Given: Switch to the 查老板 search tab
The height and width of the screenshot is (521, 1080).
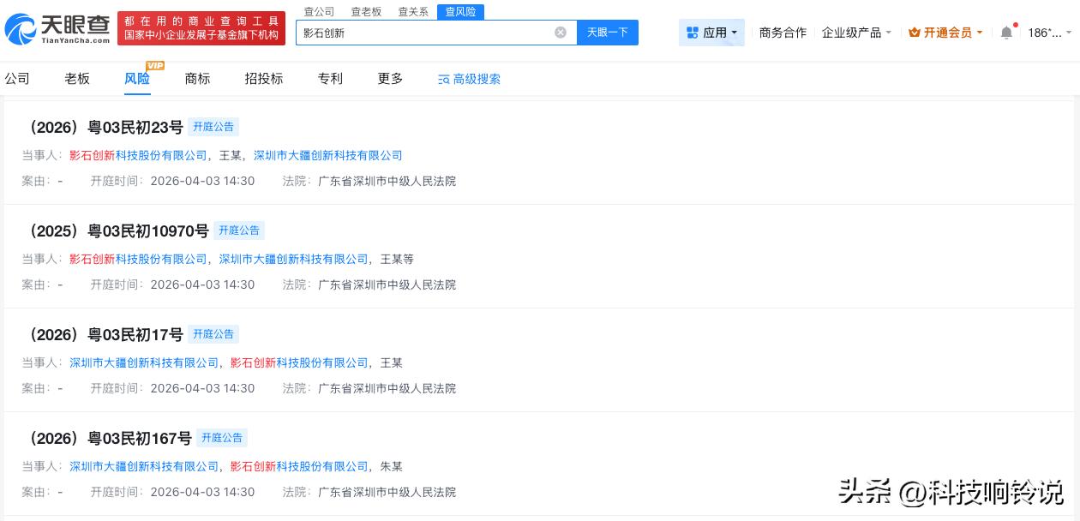Looking at the screenshot, I should tap(366, 11).
